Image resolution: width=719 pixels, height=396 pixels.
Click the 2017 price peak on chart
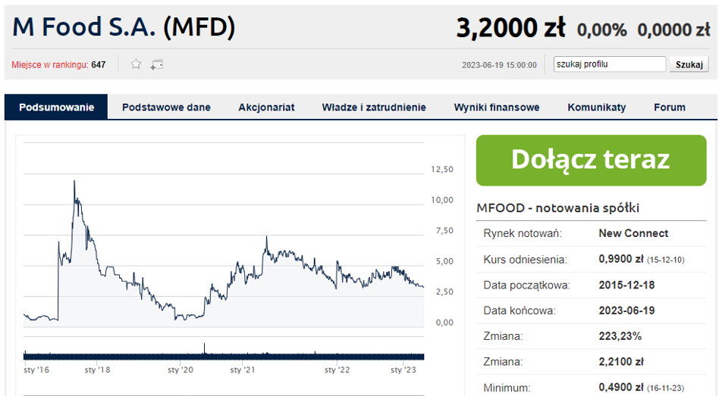74,182
